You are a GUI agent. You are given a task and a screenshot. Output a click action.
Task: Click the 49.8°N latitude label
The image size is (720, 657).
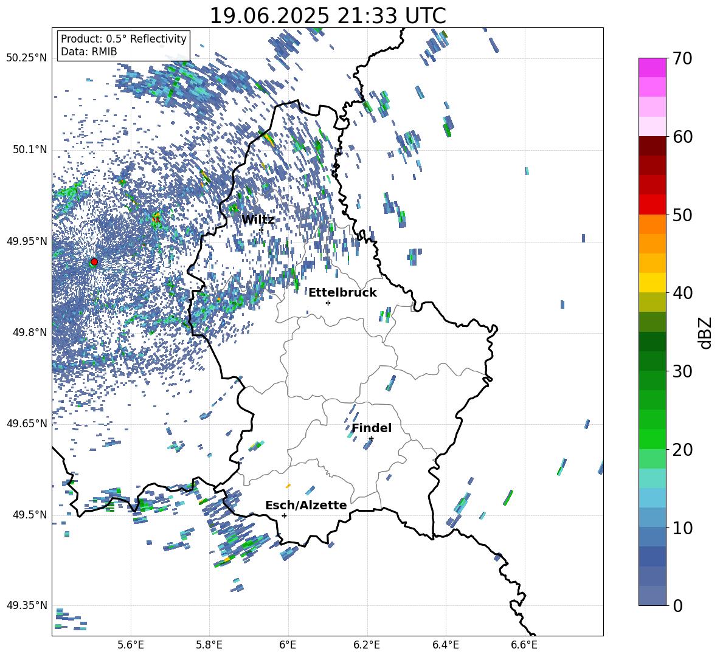point(29,332)
